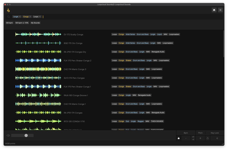Click the ÷2 tempo divider

pyautogui.click(x=193, y=140)
